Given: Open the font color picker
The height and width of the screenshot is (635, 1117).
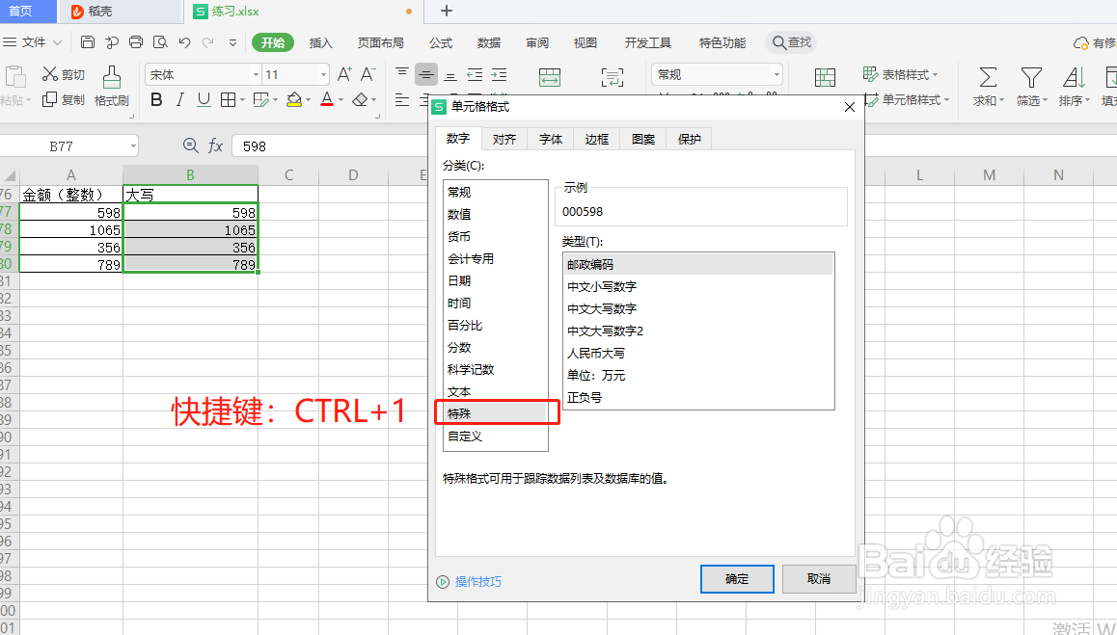Looking at the screenshot, I should tap(339, 99).
